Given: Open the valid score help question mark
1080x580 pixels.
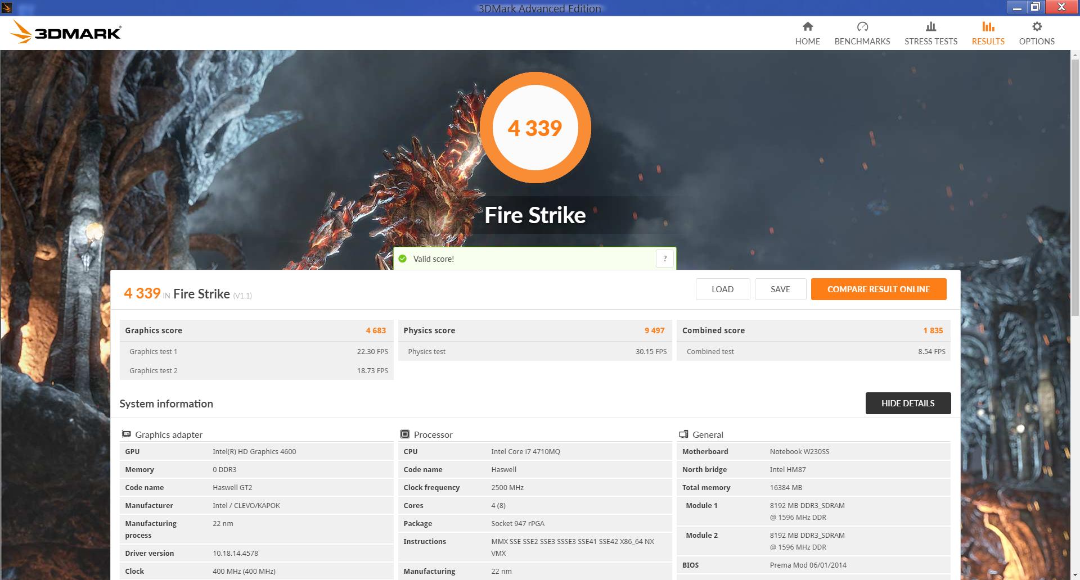Looking at the screenshot, I should [x=665, y=259].
